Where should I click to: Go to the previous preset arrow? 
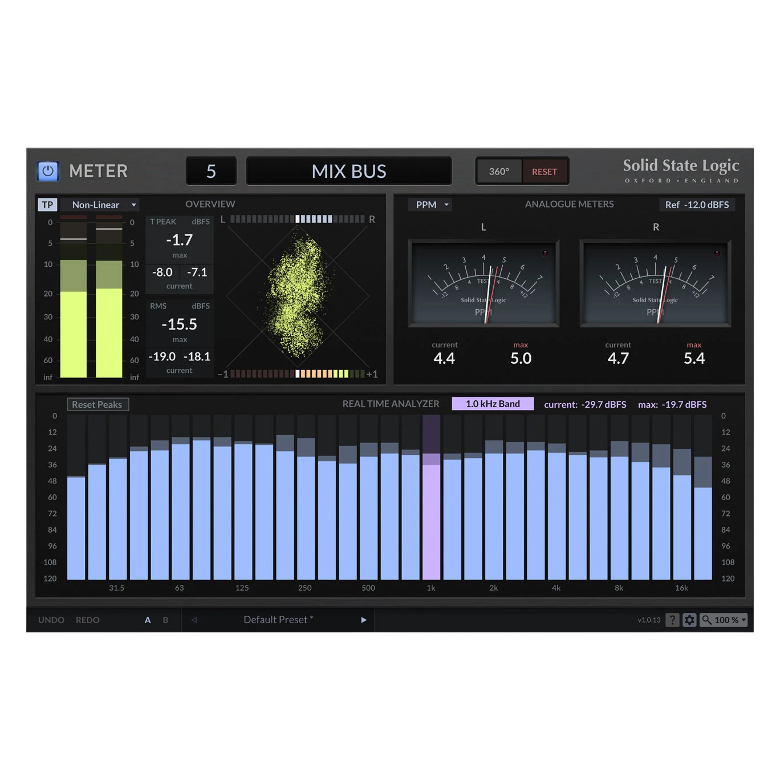(x=194, y=620)
